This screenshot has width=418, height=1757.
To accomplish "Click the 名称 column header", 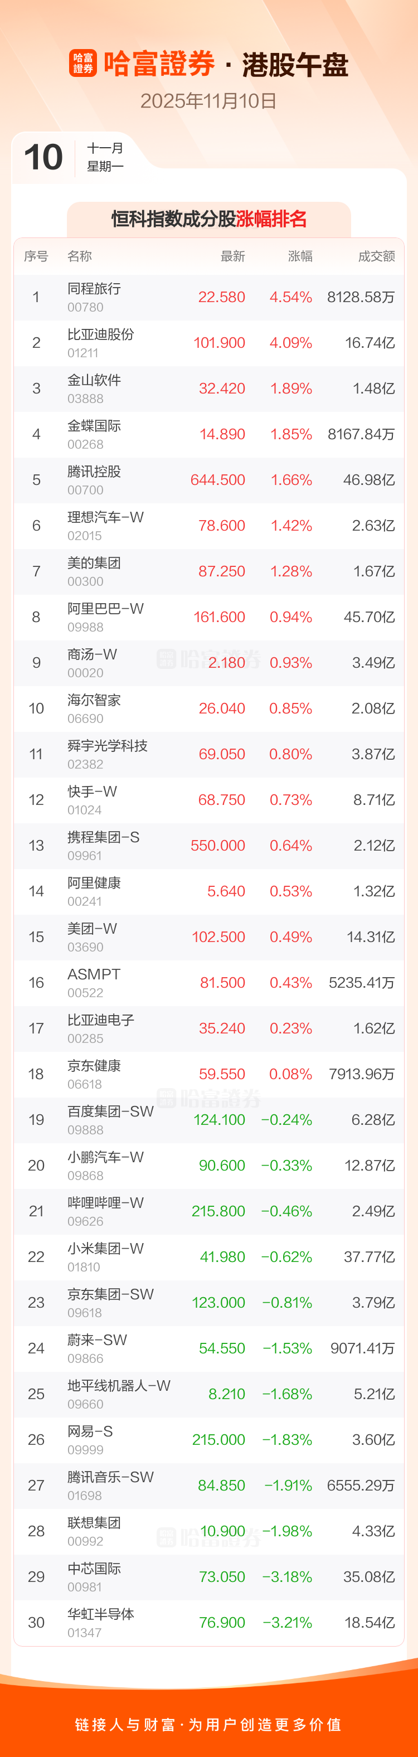I will tap(79, 256).
